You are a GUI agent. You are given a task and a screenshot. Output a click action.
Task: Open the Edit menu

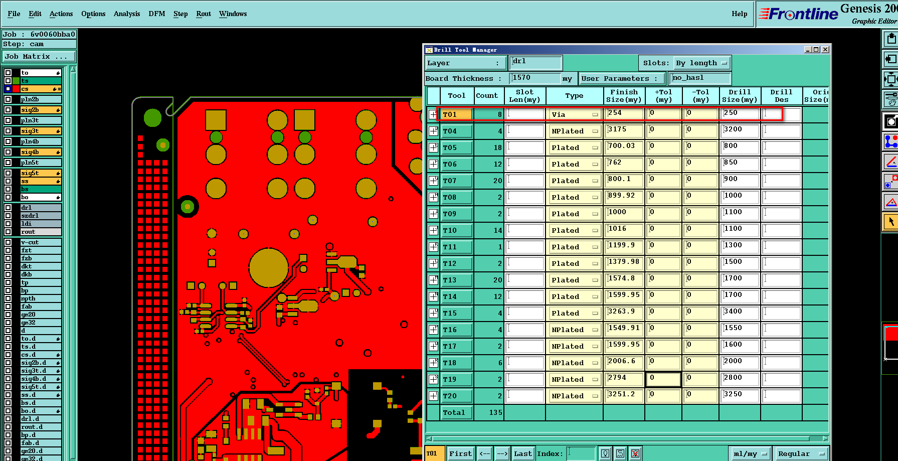[x=35, y=14]
